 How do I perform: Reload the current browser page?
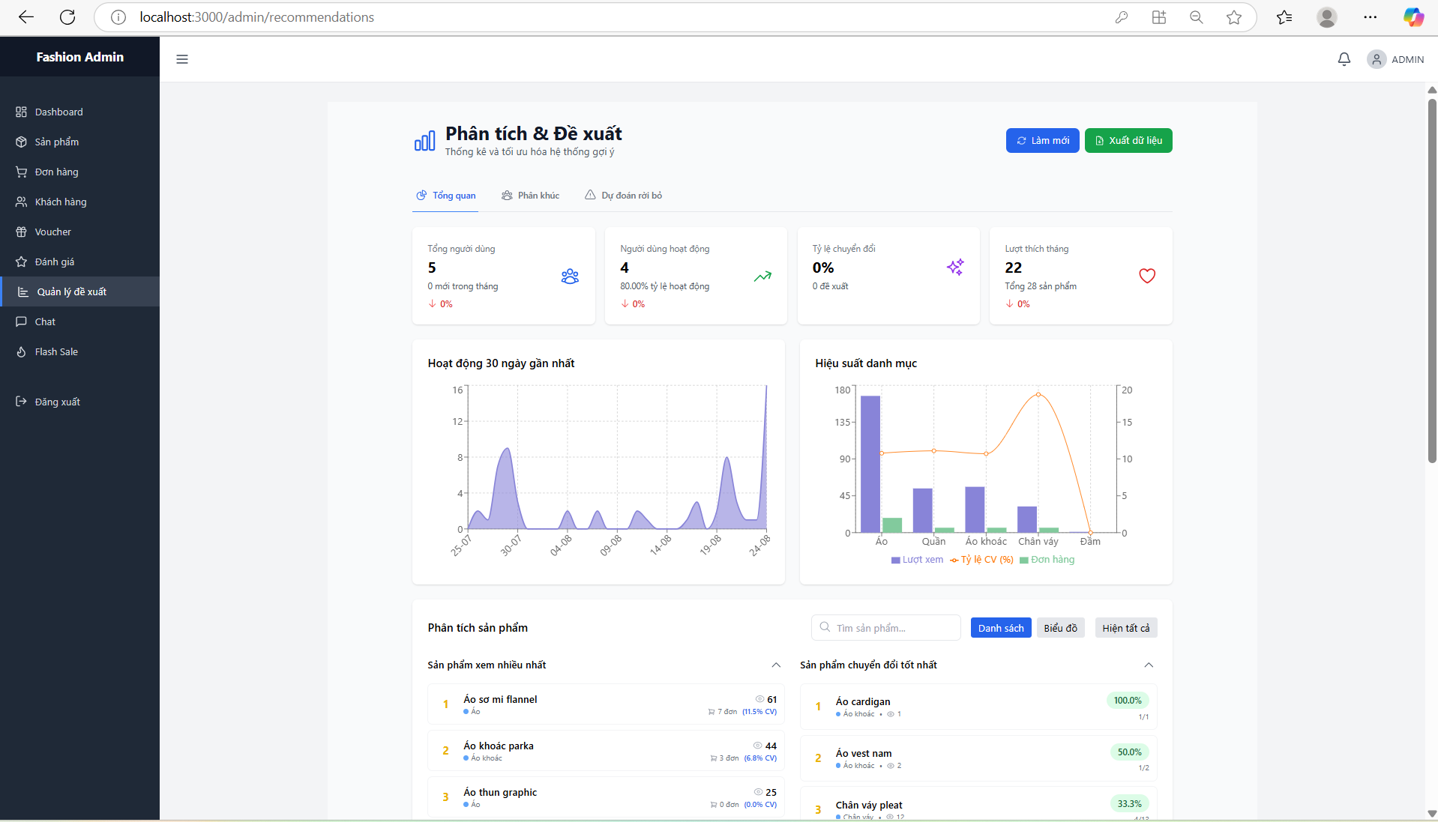coord(67,17)
